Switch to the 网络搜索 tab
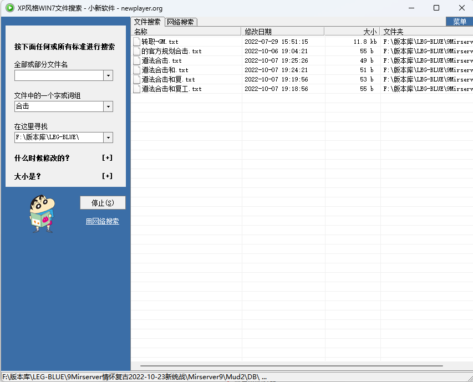 181,22
